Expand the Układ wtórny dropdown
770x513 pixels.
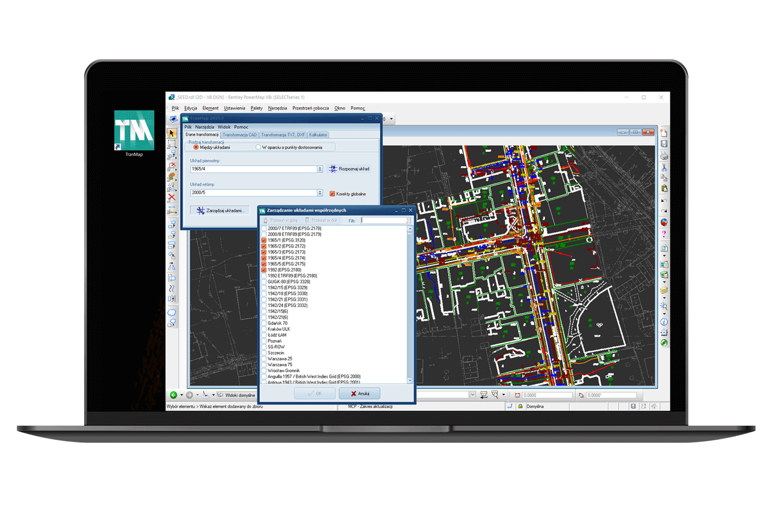click(320, 193)
